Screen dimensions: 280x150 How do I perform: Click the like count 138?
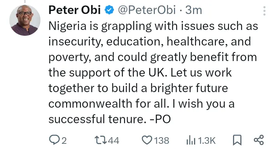coord(162,141)
